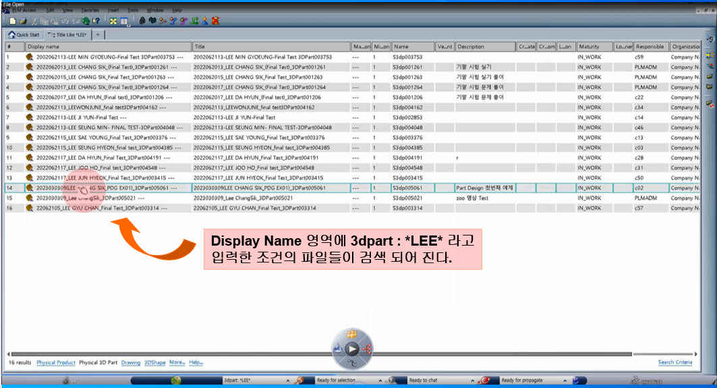
Task: Open the PLM Access menu
Action: pyautogui.click(x=25, y=10)
